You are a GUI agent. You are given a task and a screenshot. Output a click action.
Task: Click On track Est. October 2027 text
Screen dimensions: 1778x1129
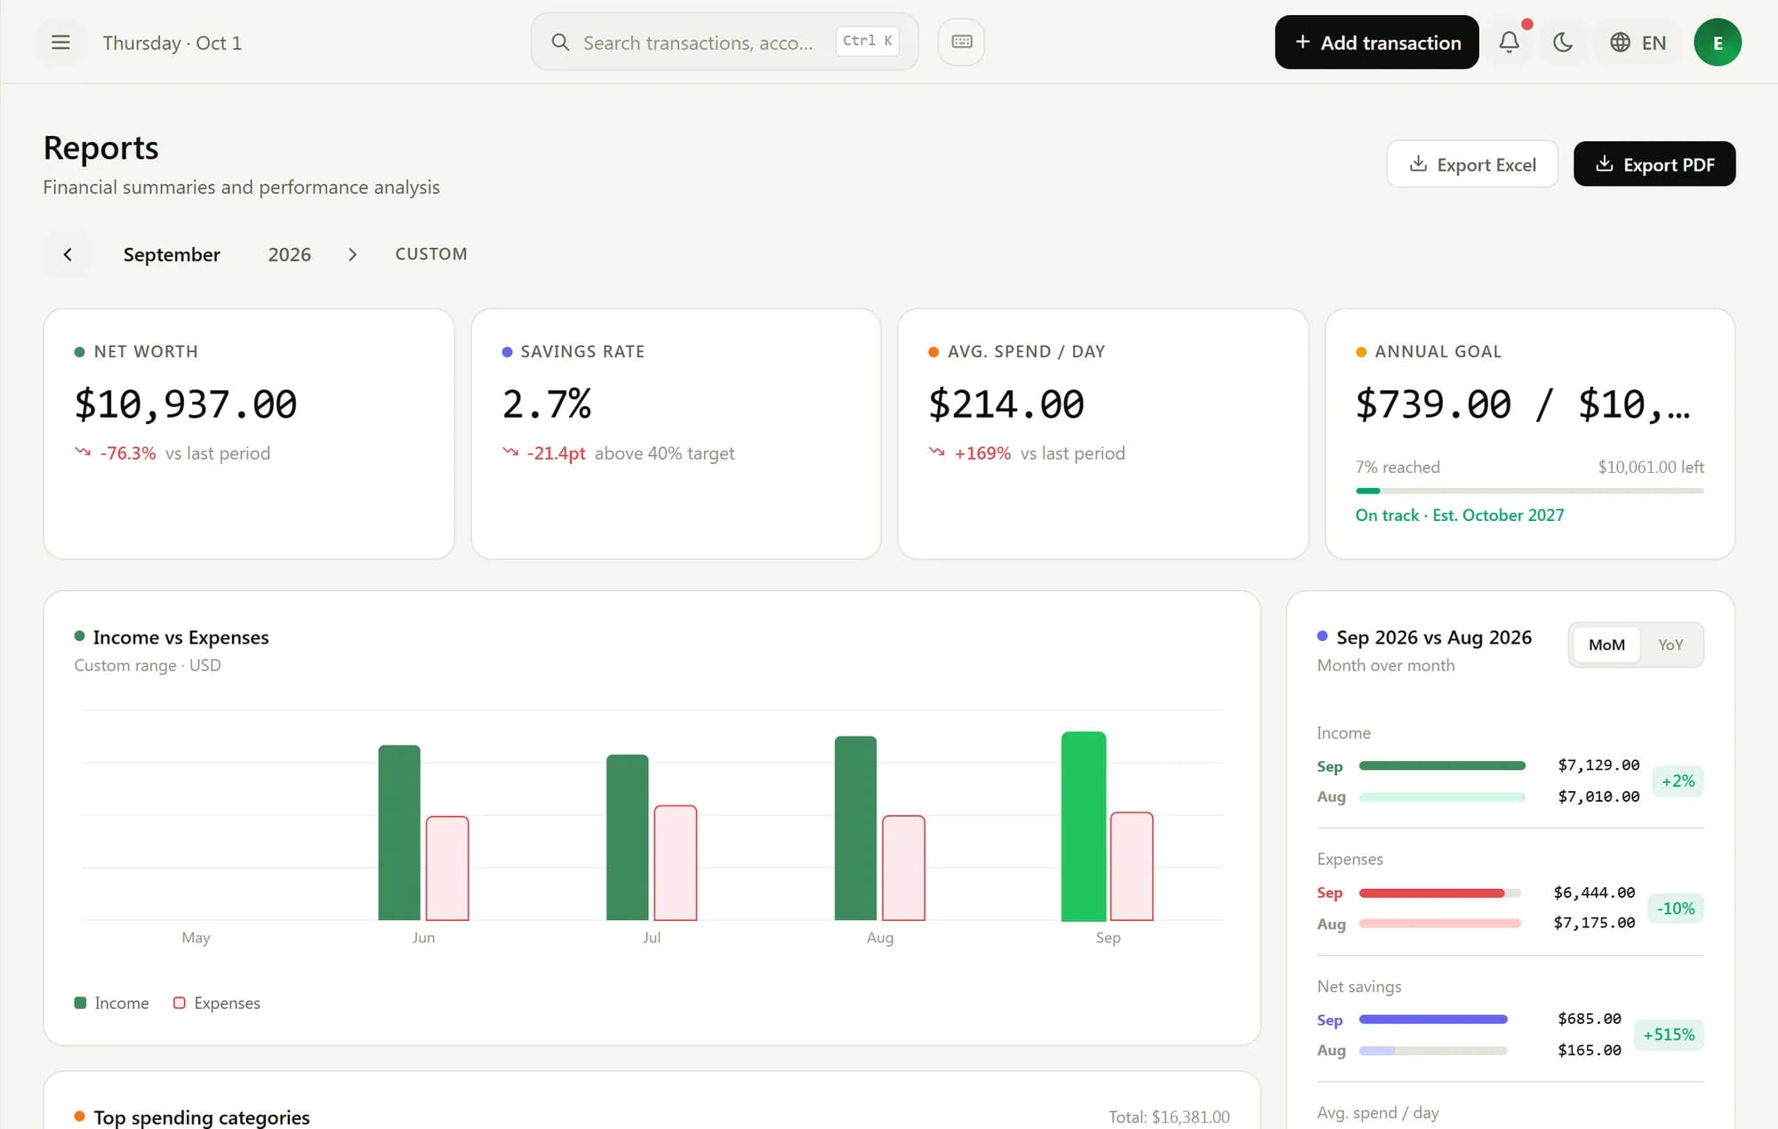click(1460, 515)
